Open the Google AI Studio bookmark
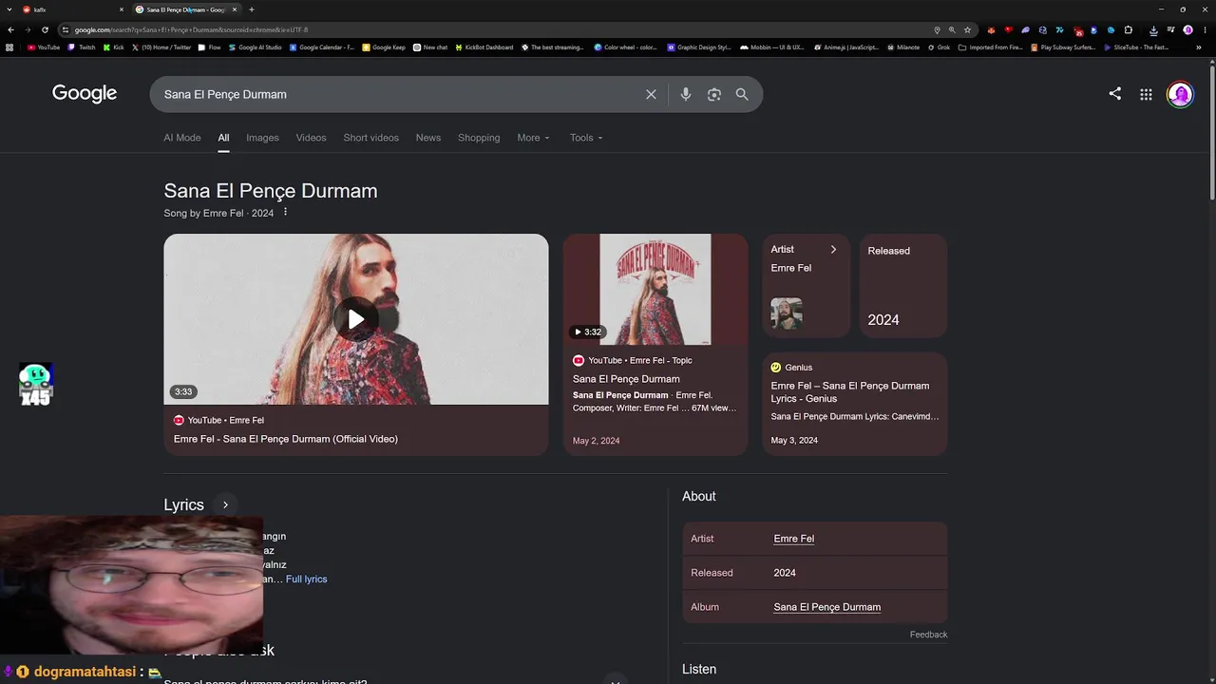Viewport: 1216px width, 684px height. coord(255,47)
